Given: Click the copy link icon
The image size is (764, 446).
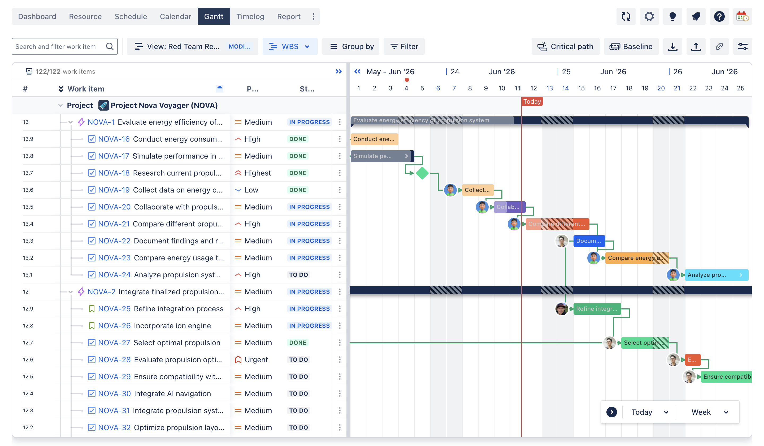Looking at the screenshot, I should [719, 46].
